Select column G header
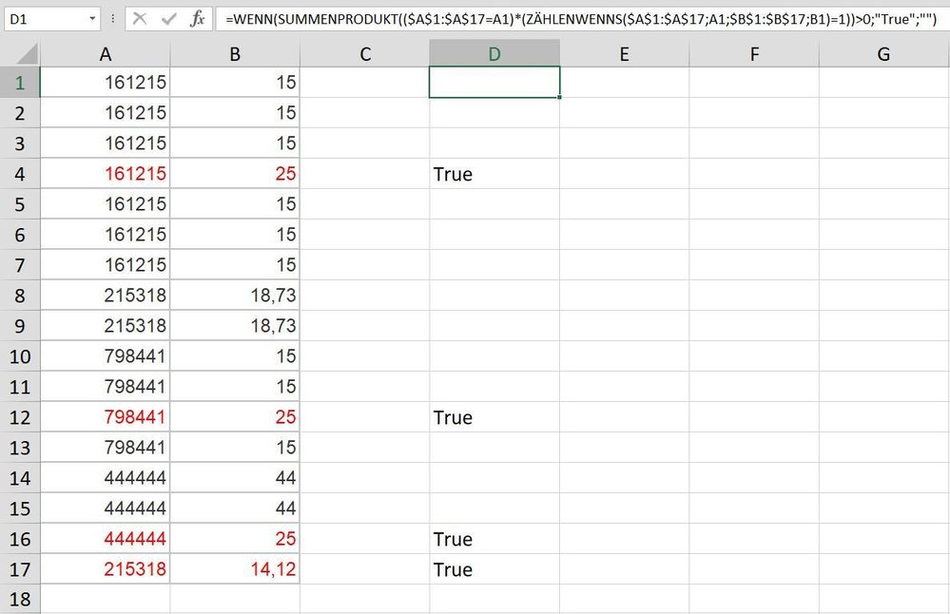950x614 pixels. click(884, 54)
